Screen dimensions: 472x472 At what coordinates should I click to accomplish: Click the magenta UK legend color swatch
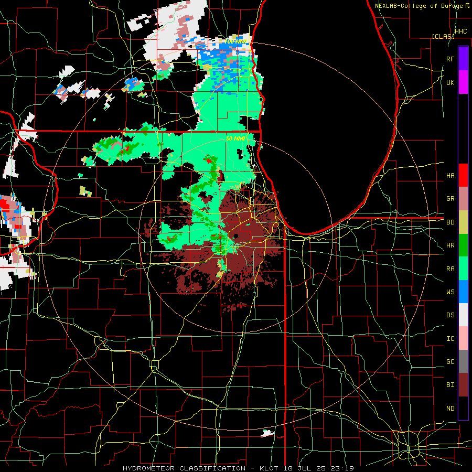(x=463, y=82)
